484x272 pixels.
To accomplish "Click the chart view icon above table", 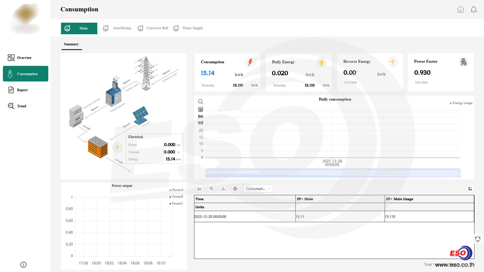I will tap(200, 189).
